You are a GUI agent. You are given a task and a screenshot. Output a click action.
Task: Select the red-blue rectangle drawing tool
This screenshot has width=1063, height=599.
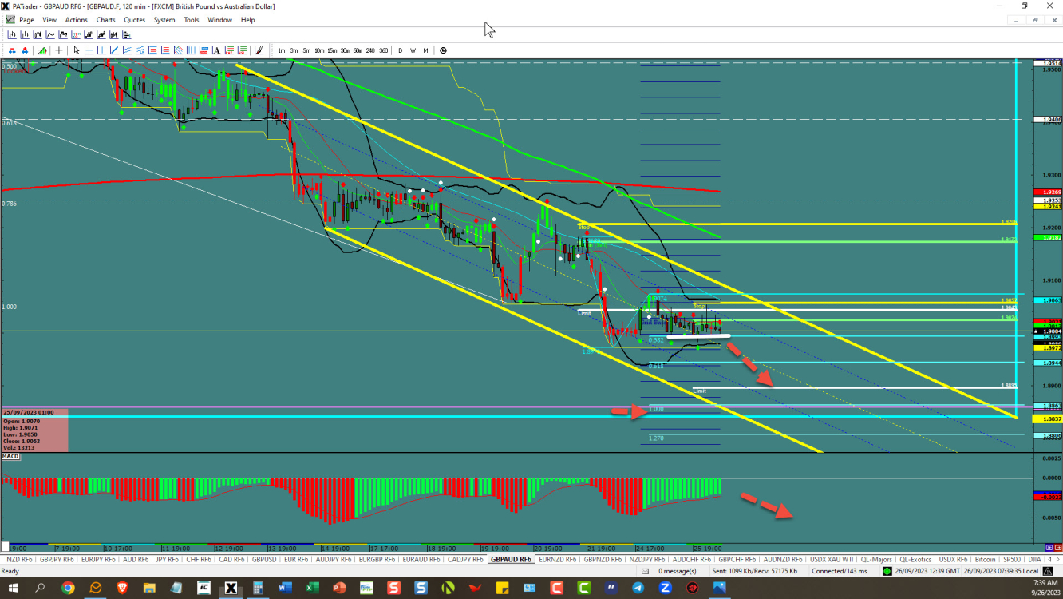coord(204,50)
